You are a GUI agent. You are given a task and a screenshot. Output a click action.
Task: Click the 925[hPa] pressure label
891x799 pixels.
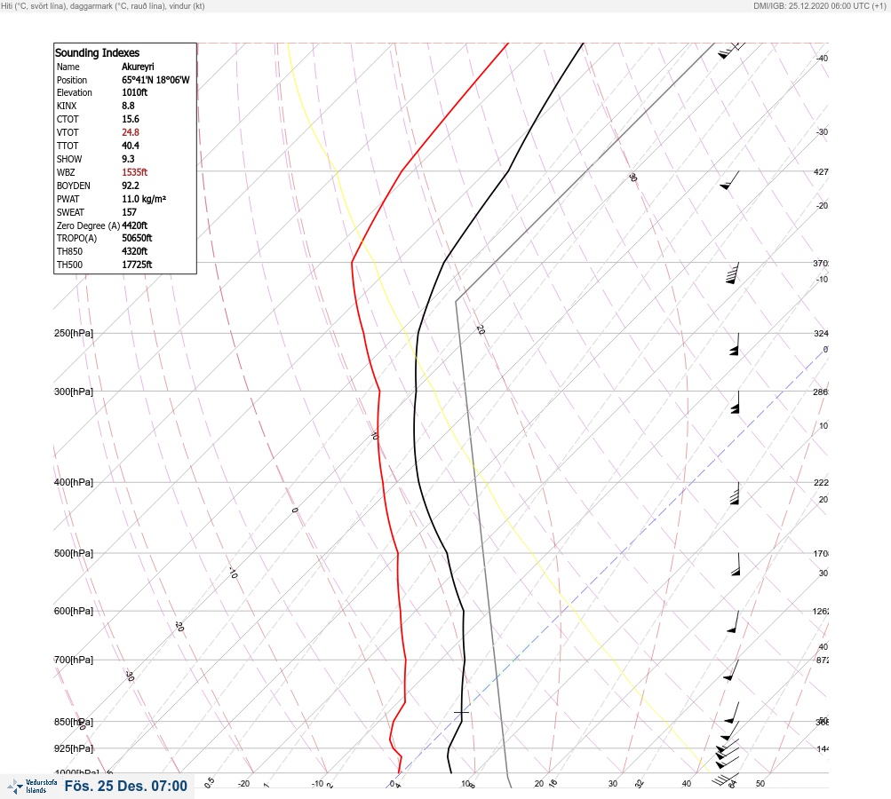[x=74, y=748]
